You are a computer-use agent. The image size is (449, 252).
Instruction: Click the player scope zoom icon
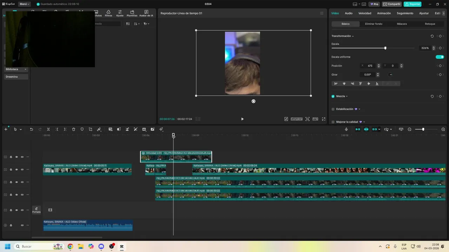pos(308,119)
